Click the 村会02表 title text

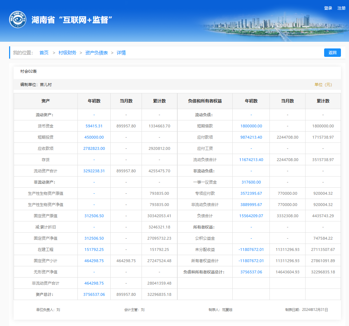click(28, 71)
